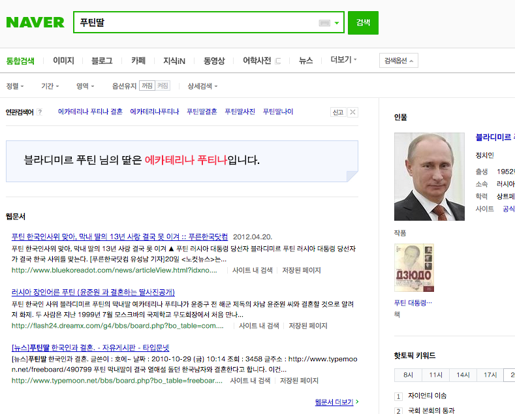
Task: Collapse the 검색옵션 panel
Action: 398,61
